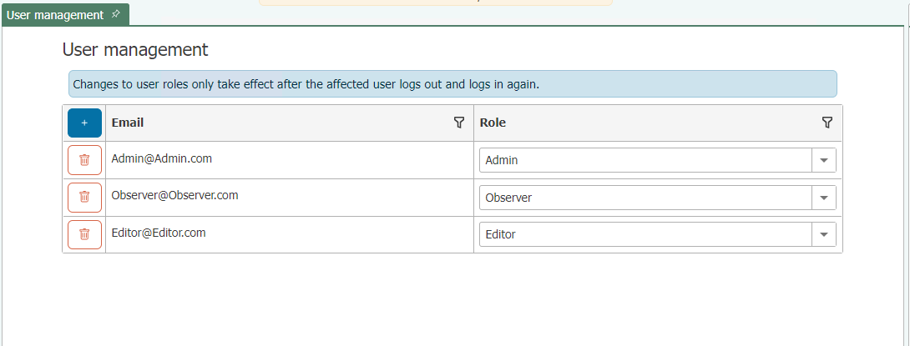Add a new user with plus button
Viewport: 910px width, 346px height.
pos(84,123)
